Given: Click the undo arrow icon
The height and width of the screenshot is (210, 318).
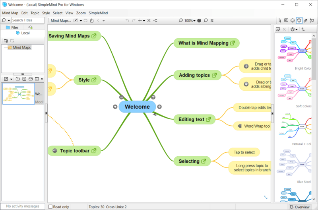Looking at the screenshot, I should (x=127, y=21).
